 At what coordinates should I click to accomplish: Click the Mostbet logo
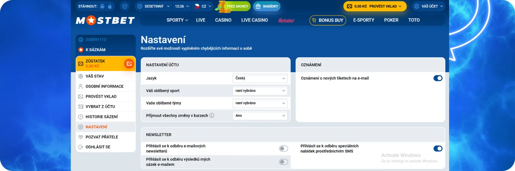(x=105, y=21)
